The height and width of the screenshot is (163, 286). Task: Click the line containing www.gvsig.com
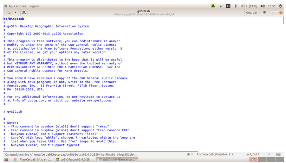(58, 100)
